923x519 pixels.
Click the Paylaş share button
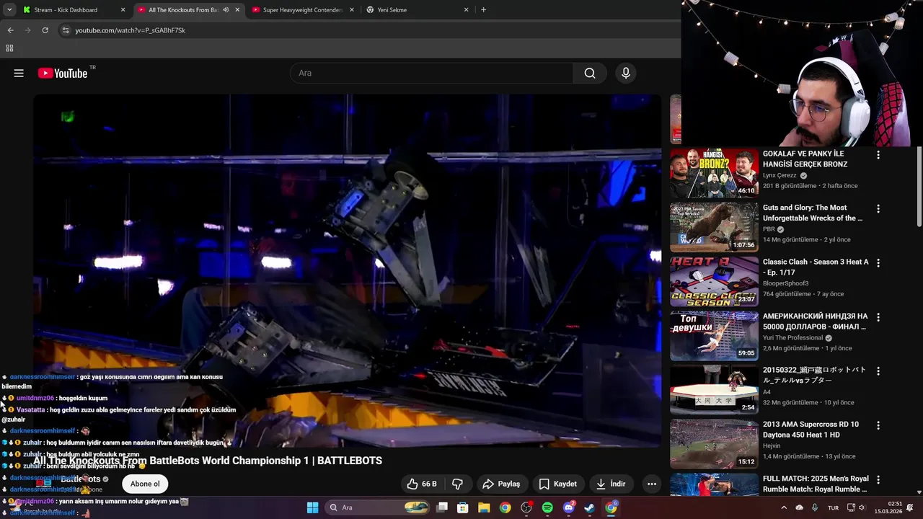click(x=501, y=484)
